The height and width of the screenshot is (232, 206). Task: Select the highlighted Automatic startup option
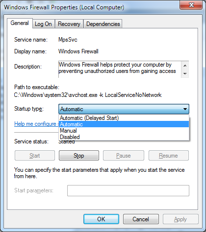(x=124, y=124)
